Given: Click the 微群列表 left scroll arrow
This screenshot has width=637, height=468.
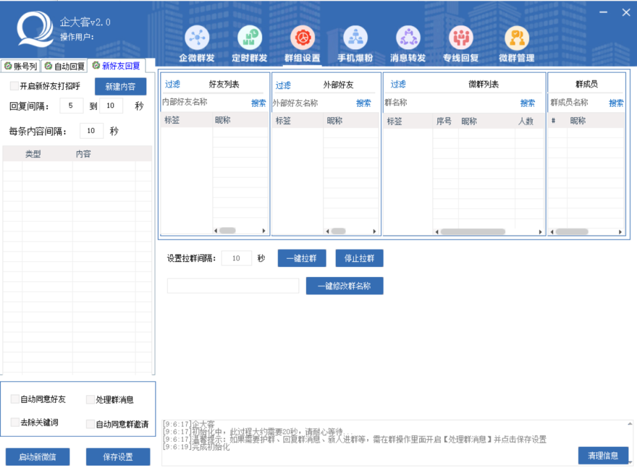Looking at the screenshot, I should tap(436, 232).
